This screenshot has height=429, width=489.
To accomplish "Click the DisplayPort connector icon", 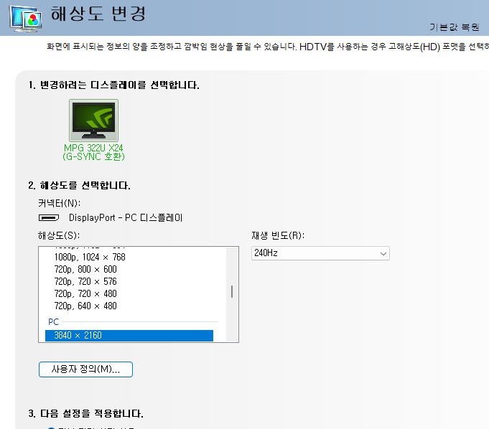I will (x=49, y=217).
